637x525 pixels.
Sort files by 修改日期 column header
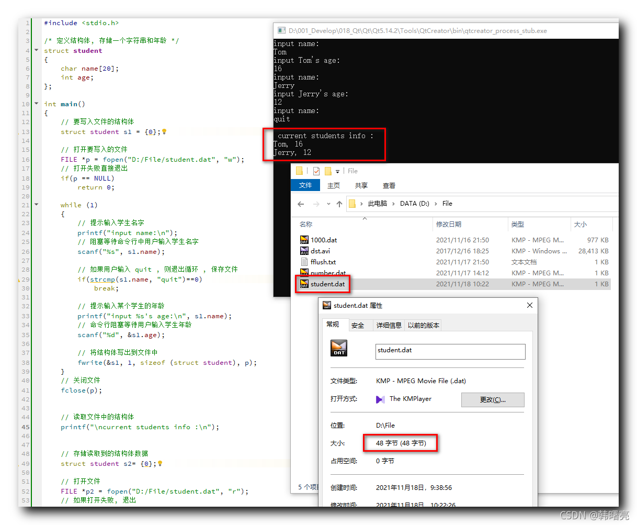coord(449,224)
